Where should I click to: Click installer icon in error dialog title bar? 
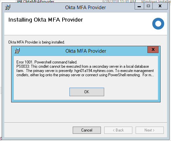(17, 51)
